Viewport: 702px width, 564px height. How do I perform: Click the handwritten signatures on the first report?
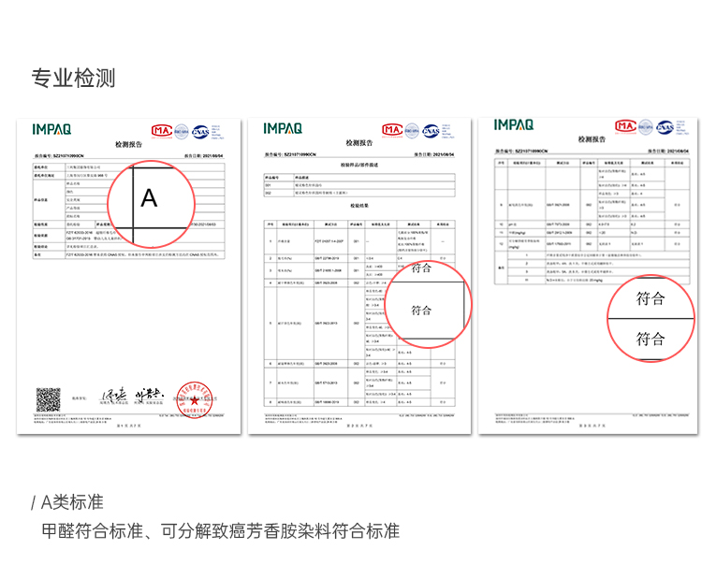(132, 396)
